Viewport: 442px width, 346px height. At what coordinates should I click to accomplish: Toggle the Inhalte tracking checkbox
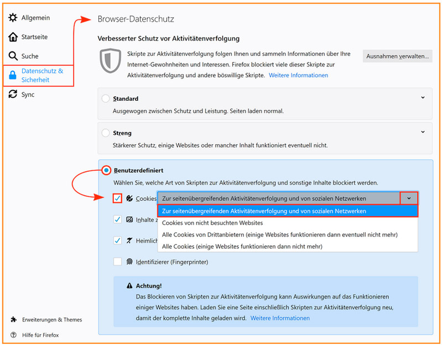117,219
